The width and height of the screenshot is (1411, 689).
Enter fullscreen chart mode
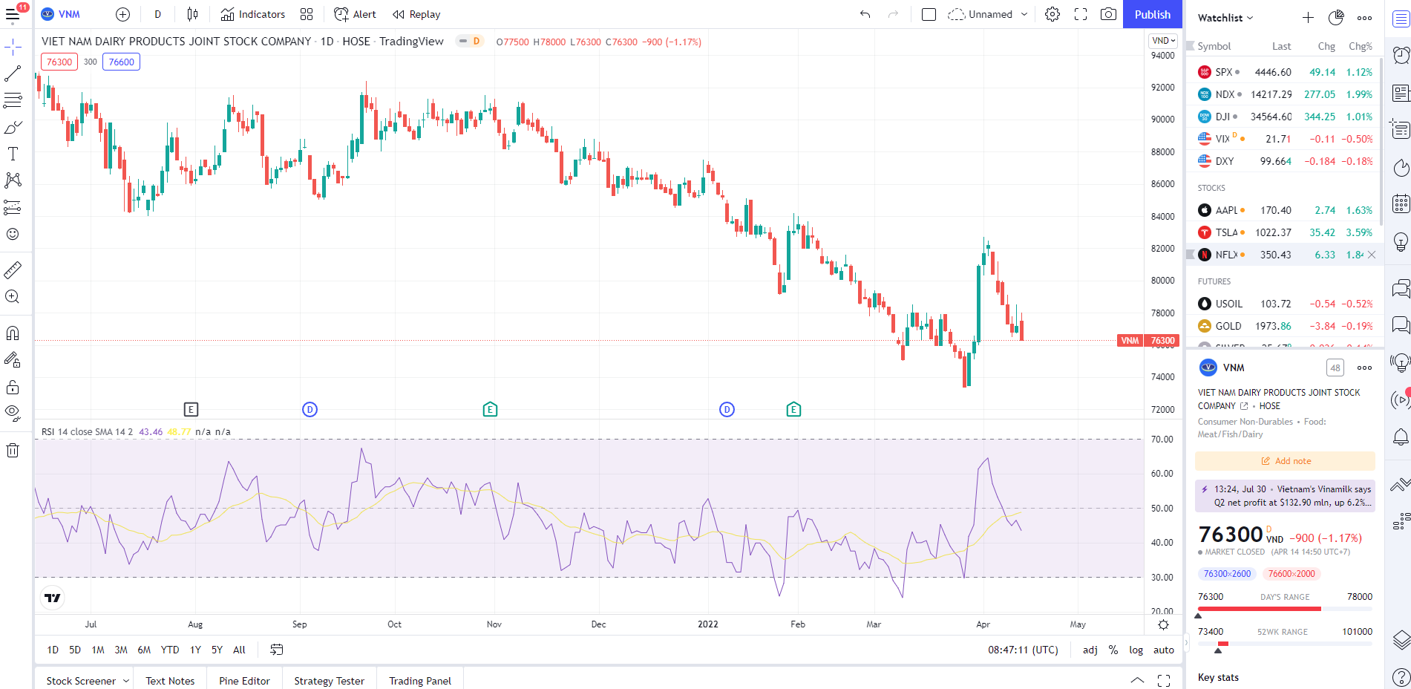click(x=1081, y=14)
